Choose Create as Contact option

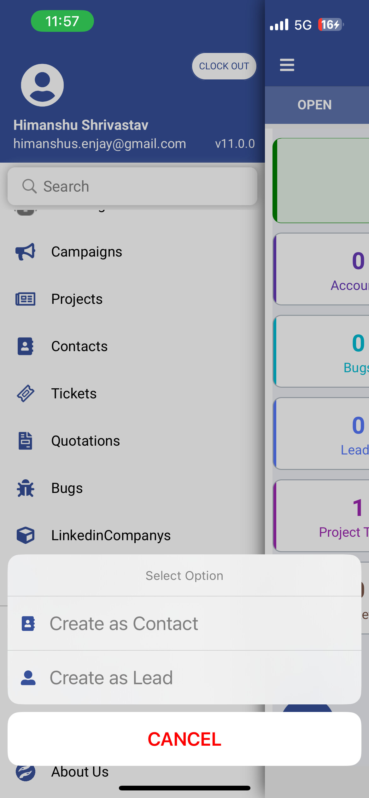coord(184,623)
